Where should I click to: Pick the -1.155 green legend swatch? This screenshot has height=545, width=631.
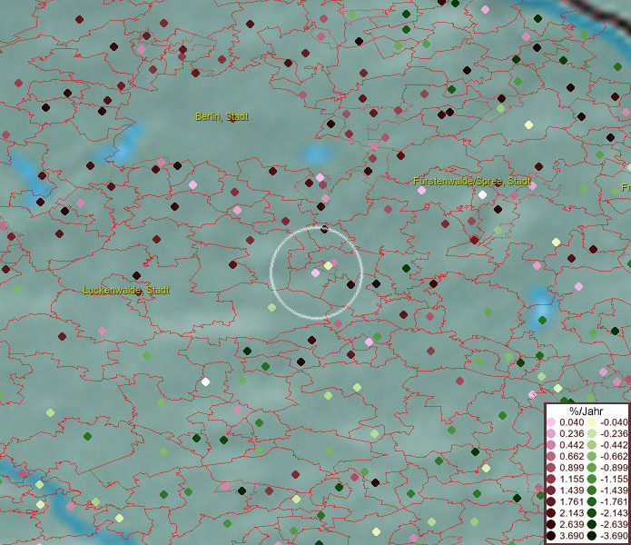pos(592,479)
